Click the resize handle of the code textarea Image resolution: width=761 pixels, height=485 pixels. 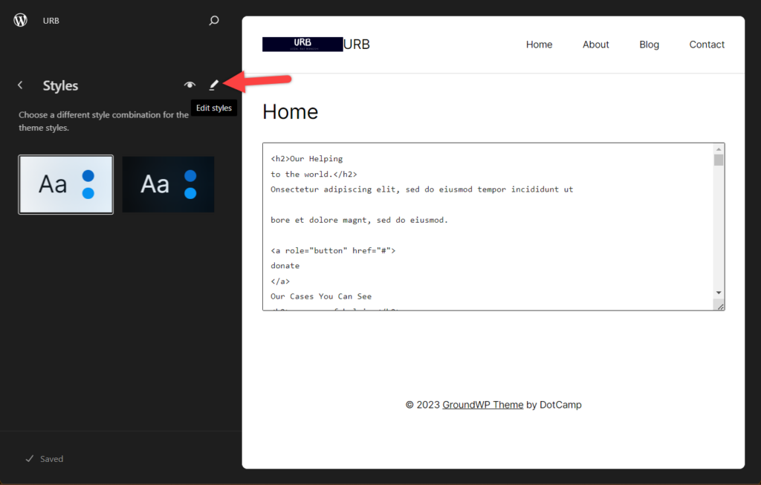click(719, 307)
